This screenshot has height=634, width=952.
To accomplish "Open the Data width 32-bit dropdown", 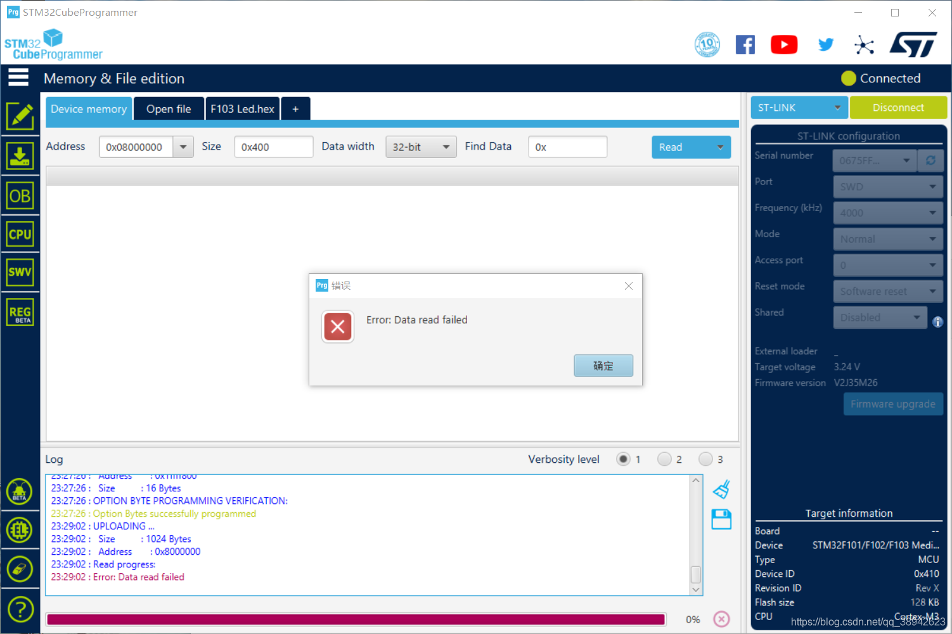I will coord(421,147).
